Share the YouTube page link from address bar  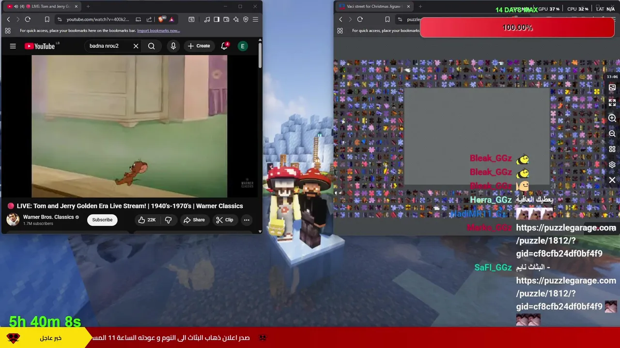[149, 19]
